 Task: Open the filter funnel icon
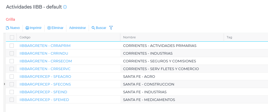click(111, 28)
